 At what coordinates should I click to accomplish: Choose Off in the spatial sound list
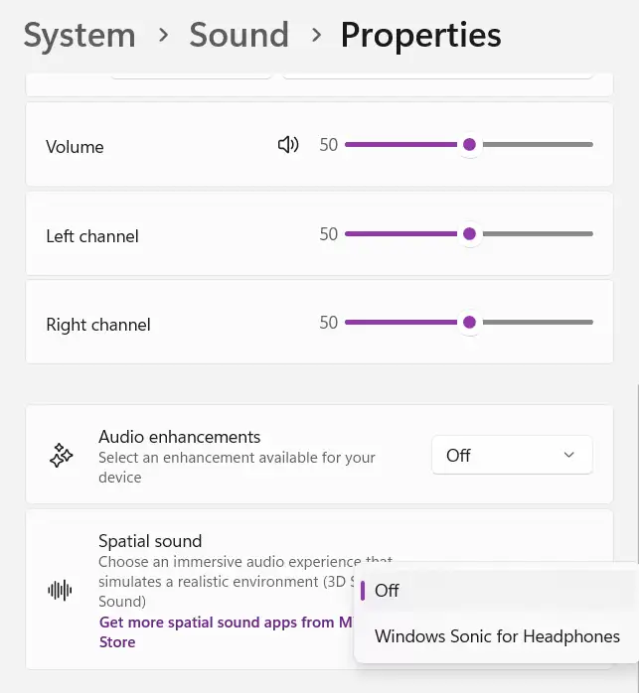click(388, 591)
